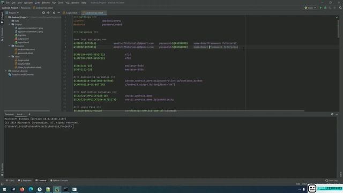The height and width of the screenshot is (193, 343).
Task: Click the editor inspections checkmark icon
Action: coord(337,17)
